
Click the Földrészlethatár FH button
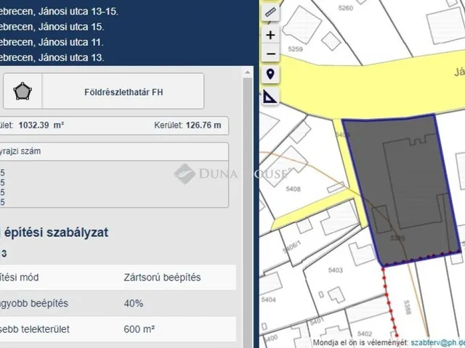click(123, 92)
